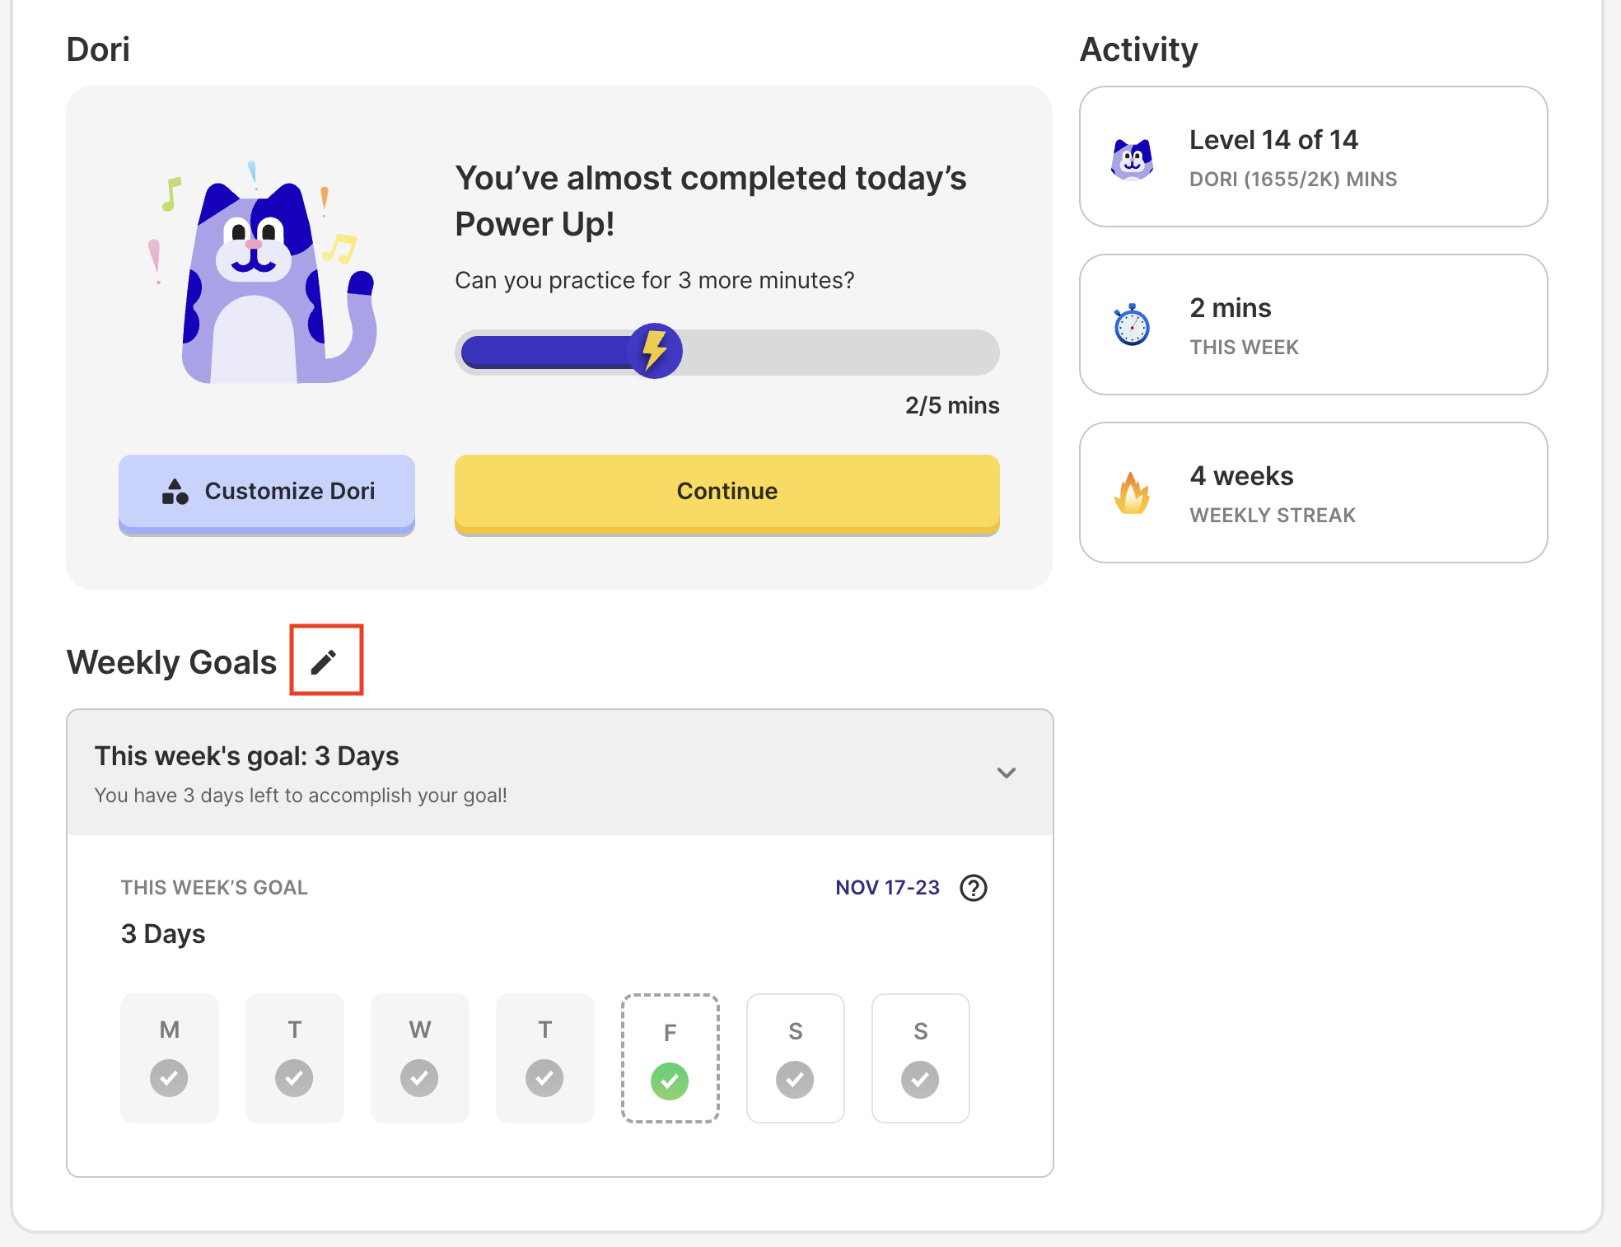Collapse the weekly goal chevron
The width and height of the screenshot is (1621, 1247).
click(1006, 773)
